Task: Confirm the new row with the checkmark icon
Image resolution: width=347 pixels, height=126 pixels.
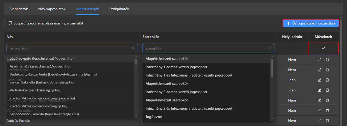Action: click(323, 48)
